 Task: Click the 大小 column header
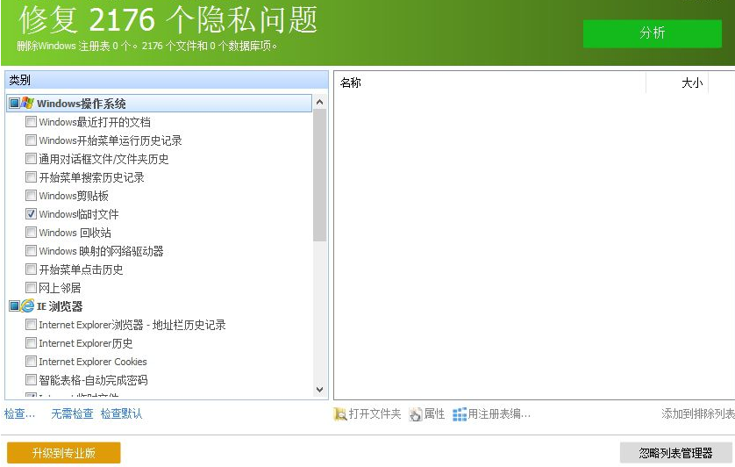pos(677,83)
